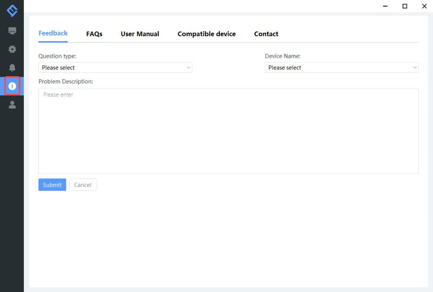Maximize the application window
Screen dimensions: 433x292
[405, 6]
